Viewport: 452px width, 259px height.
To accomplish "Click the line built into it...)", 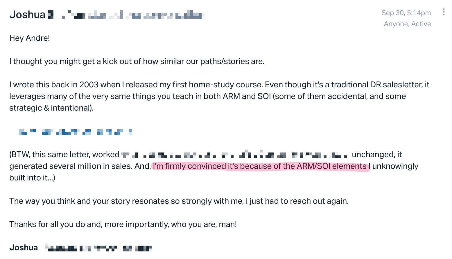I will tap(32, 178).
